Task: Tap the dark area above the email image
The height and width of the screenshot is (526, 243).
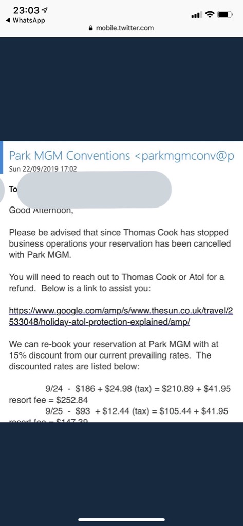Action: click(121, 89)
